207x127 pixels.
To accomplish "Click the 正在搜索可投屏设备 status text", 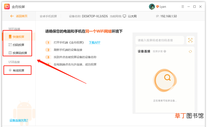I will (165, 101).
